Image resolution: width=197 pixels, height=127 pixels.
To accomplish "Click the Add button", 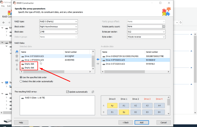I will tap(141, 122).
